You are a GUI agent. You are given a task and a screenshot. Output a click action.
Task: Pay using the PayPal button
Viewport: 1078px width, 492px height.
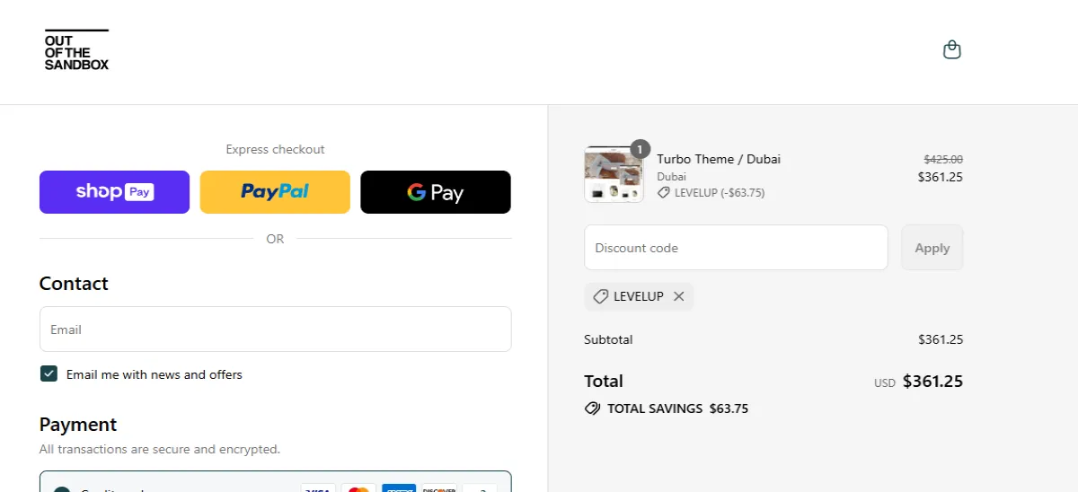(275, 192)
